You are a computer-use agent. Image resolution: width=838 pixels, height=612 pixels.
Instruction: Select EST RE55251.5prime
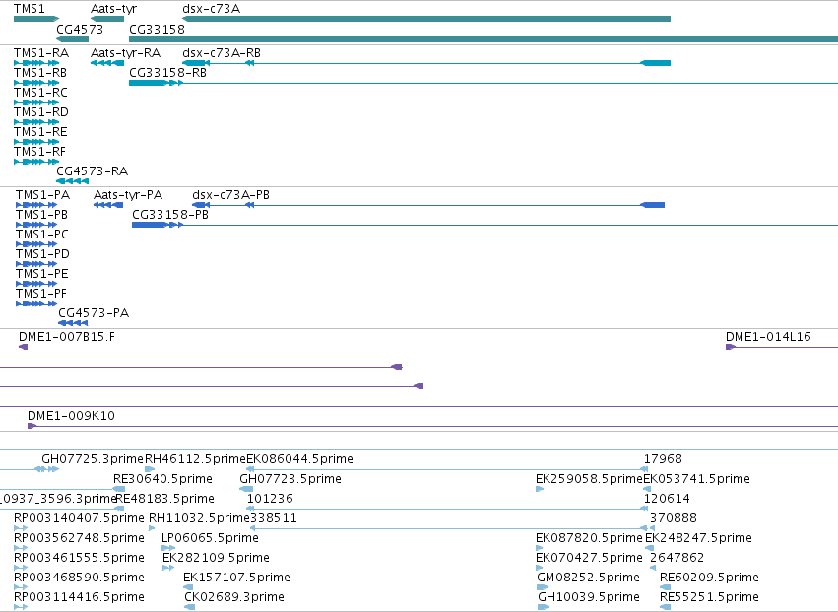[x=709, y=597]
